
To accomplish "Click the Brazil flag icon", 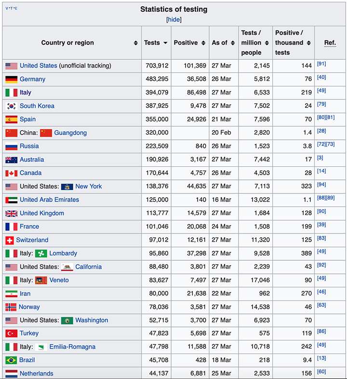I will click(x=11, y=360).
